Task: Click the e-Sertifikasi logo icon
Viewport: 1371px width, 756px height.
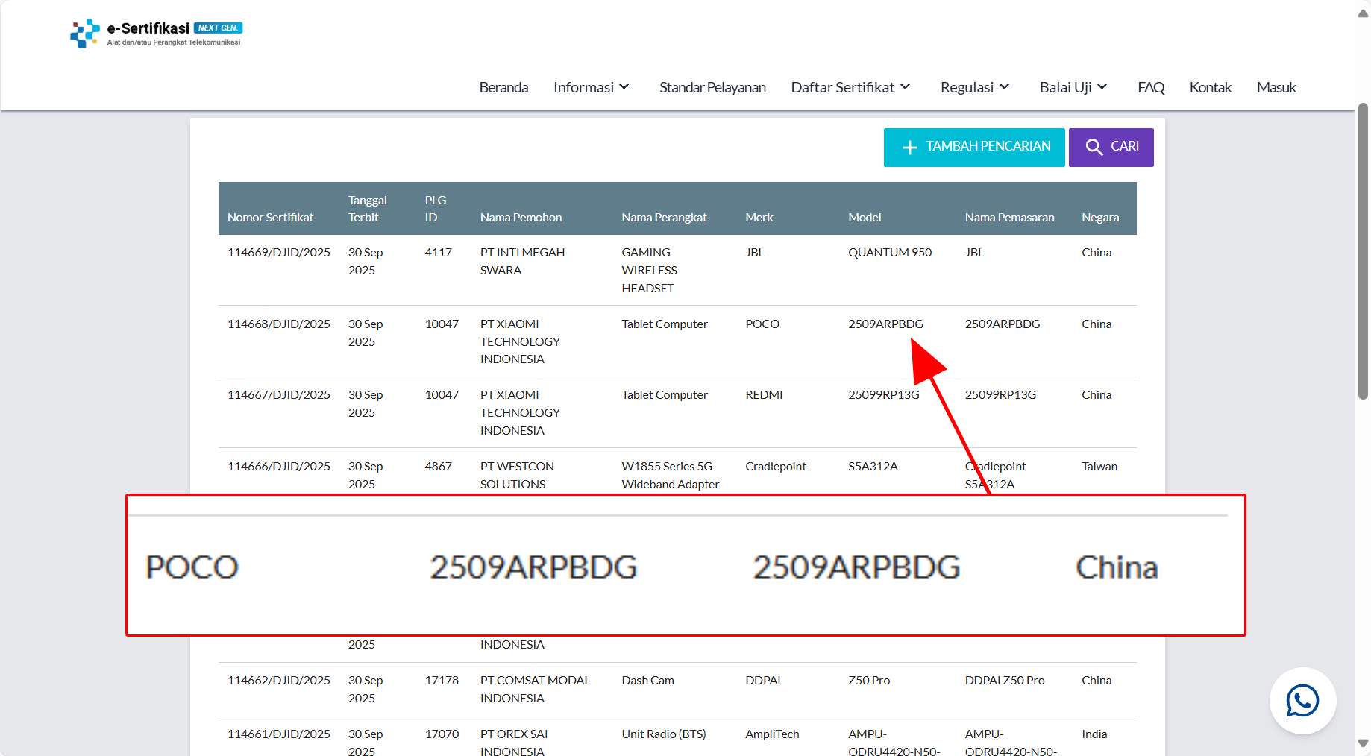Action: (x=84, y=34)
